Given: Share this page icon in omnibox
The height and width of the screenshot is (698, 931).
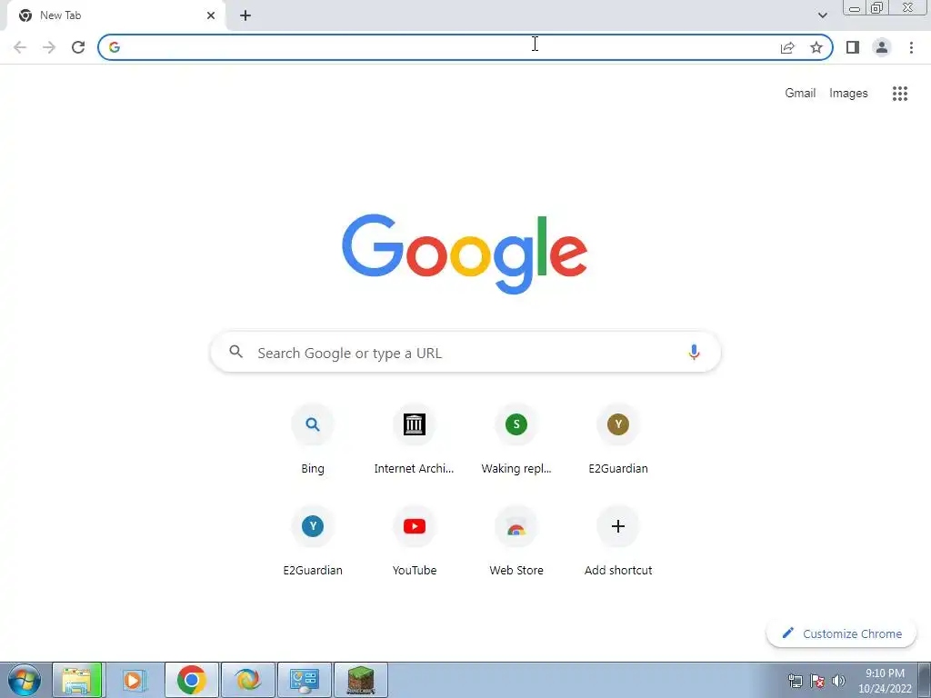Looking at the screenshot, I should 787,47.
